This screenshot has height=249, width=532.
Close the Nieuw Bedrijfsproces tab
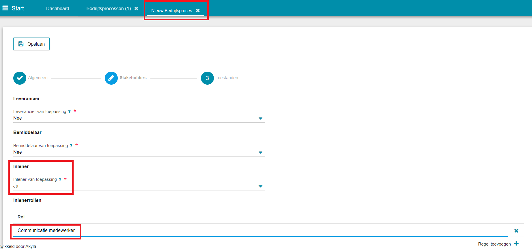[x=198, y=10]
